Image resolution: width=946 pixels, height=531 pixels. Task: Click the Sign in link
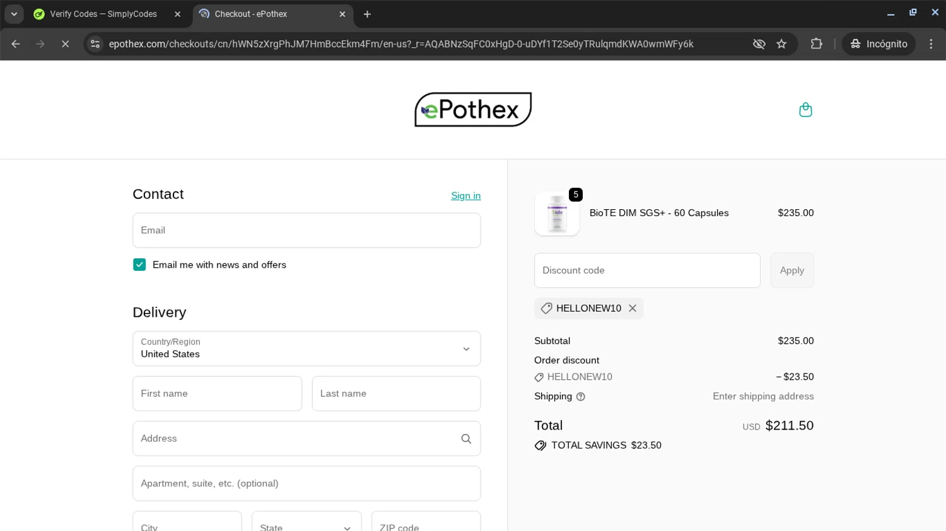coord(466,196)
